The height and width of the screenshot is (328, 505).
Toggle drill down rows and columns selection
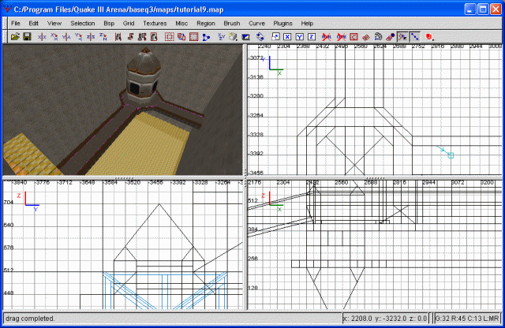(415, 37)
